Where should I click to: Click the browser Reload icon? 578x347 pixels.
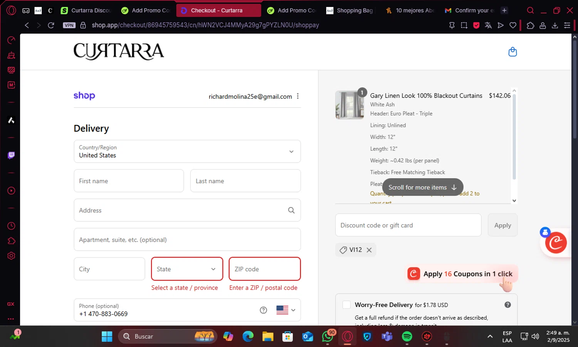51,25
